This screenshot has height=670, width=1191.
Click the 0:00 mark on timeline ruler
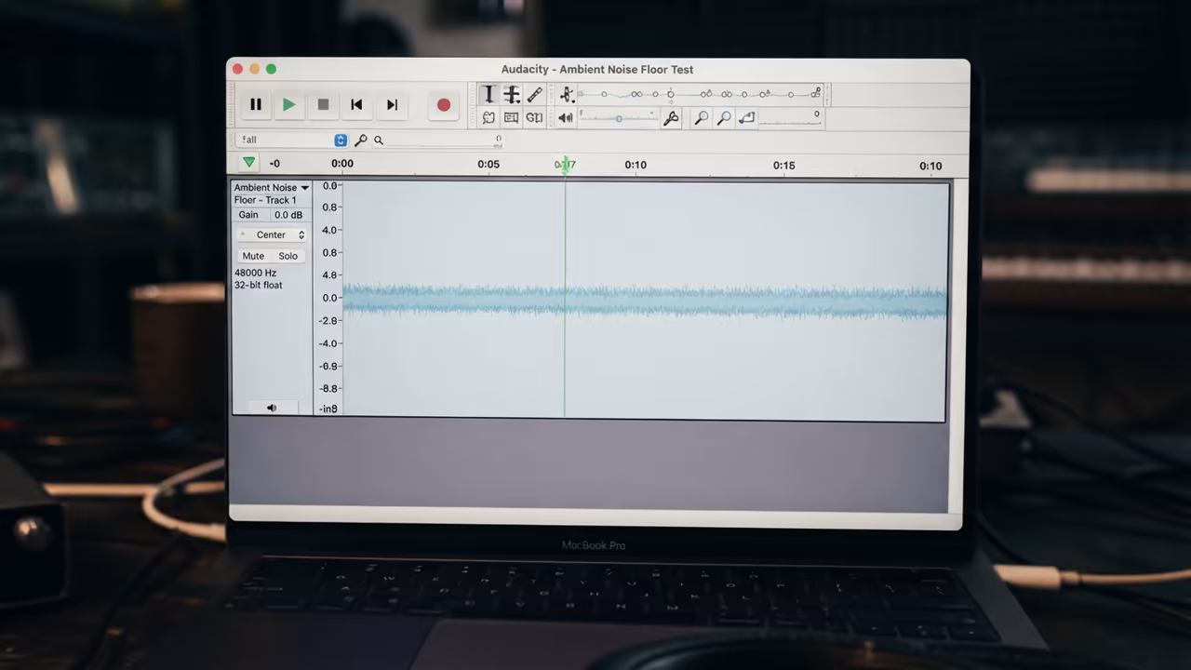342,163
